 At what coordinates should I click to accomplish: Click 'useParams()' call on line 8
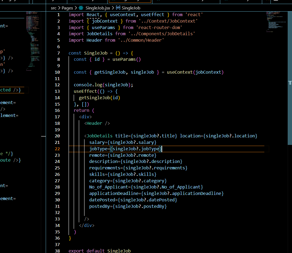(x=127, y=59)
